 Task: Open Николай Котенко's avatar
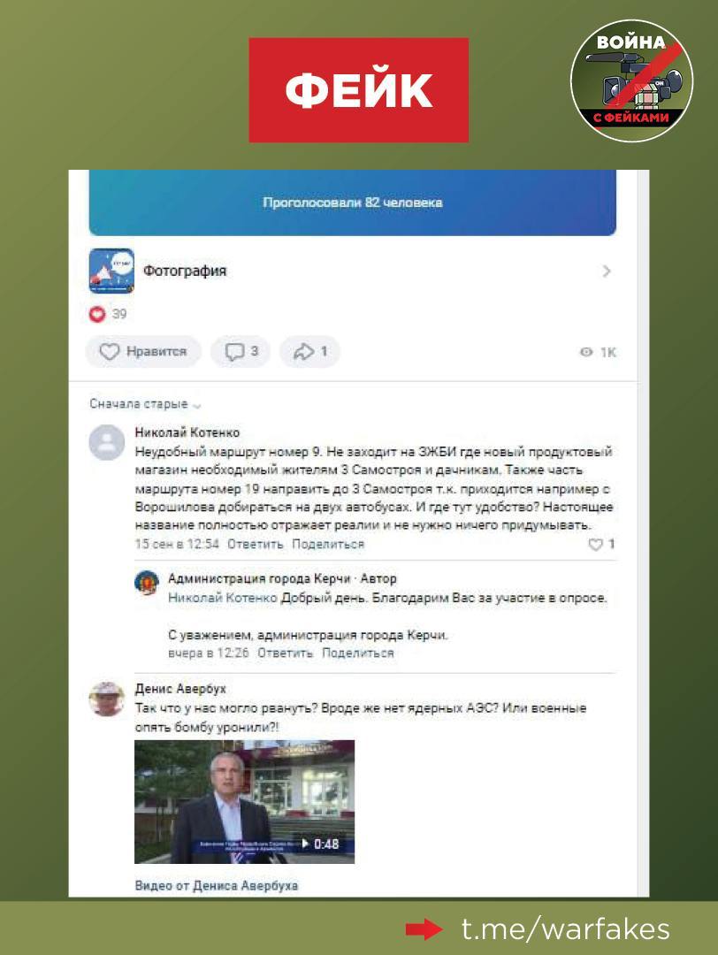107,441
